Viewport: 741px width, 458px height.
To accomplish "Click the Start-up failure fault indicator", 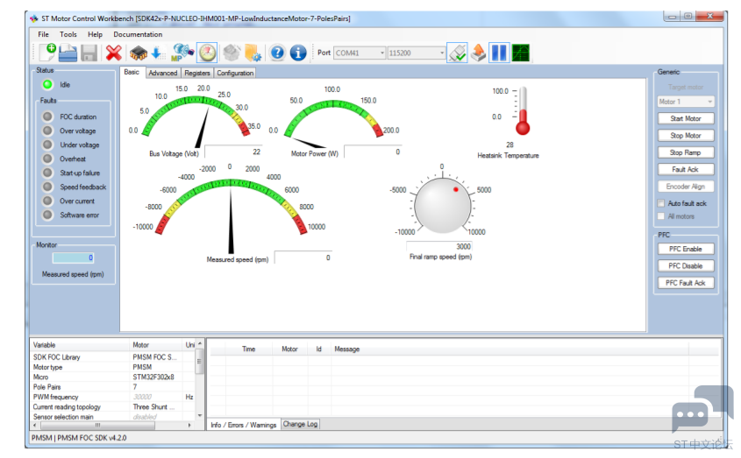I will point(47,173).
